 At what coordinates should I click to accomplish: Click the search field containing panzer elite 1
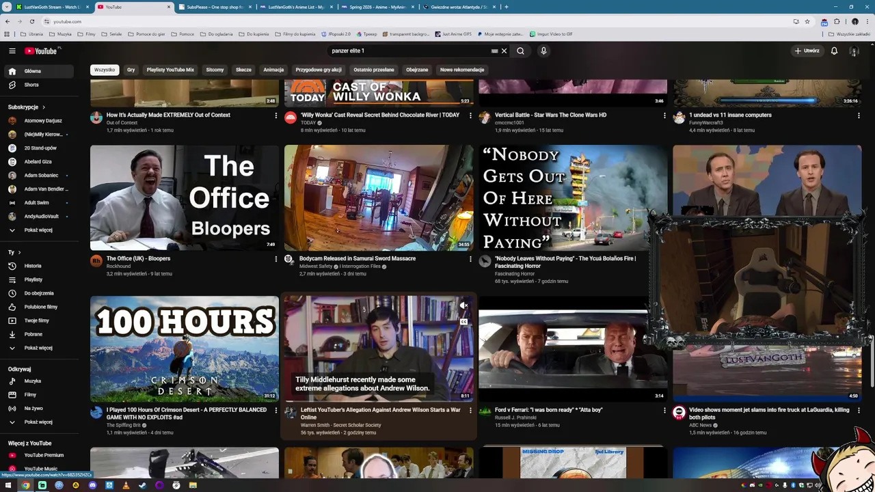pos(407,51)
